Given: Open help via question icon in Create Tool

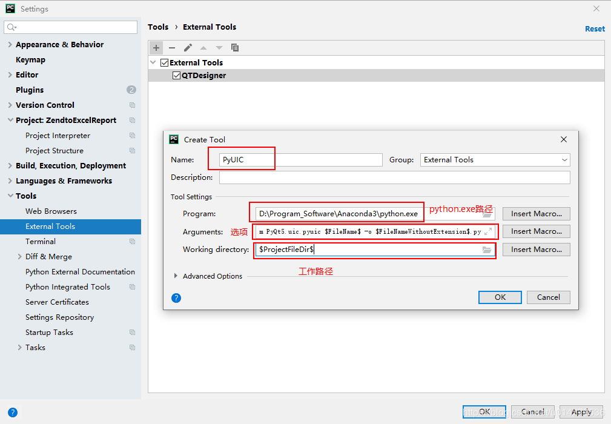Looking at the screenshot, I should click(176, 298).
